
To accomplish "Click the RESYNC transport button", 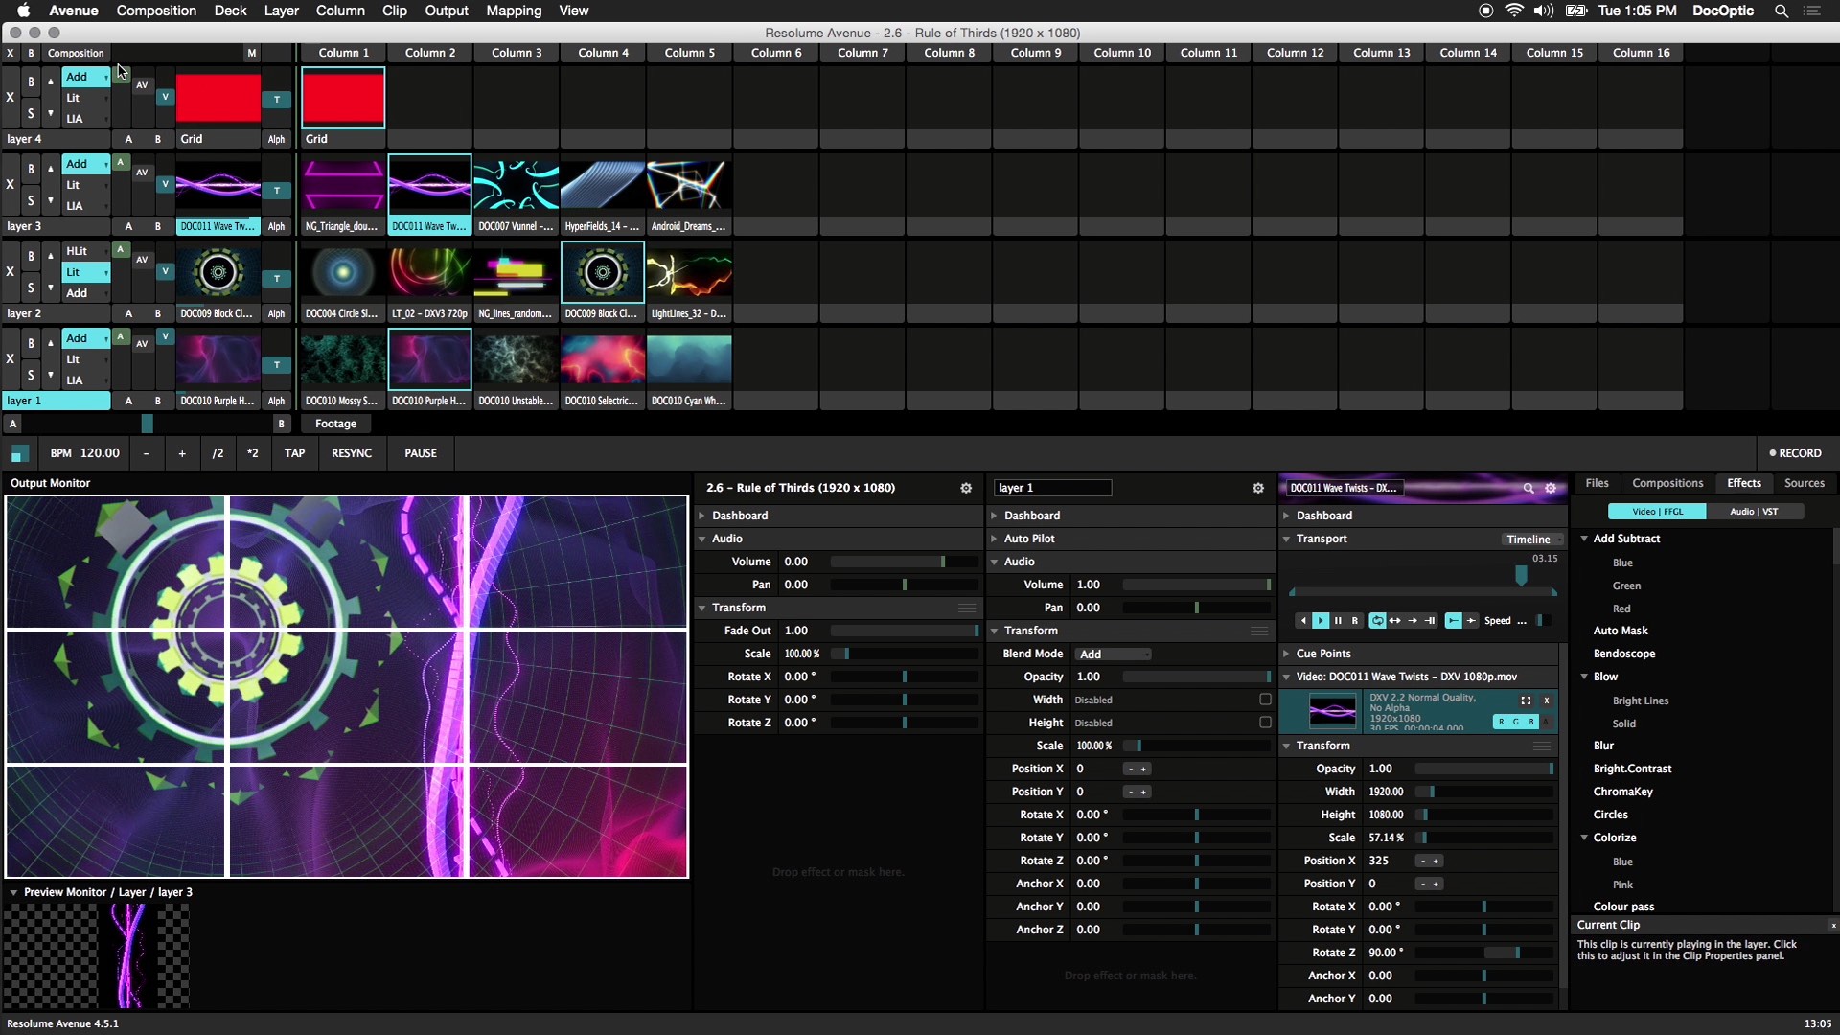I will (x=352, y=452).
